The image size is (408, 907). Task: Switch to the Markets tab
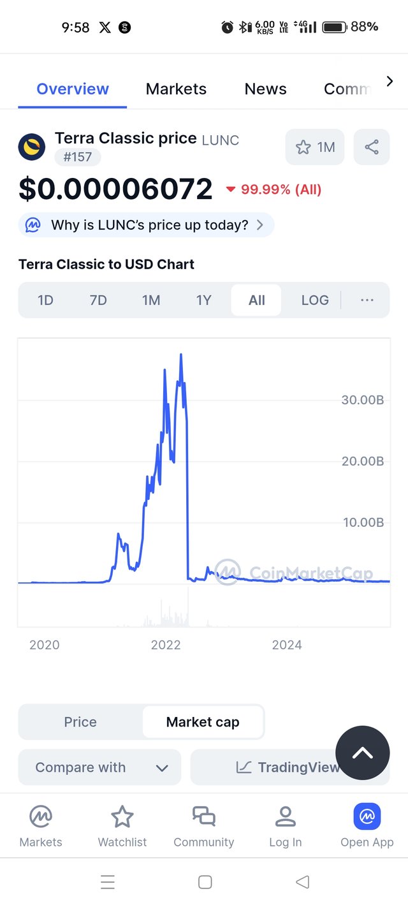pyautogui.click(x=176, y=89)
